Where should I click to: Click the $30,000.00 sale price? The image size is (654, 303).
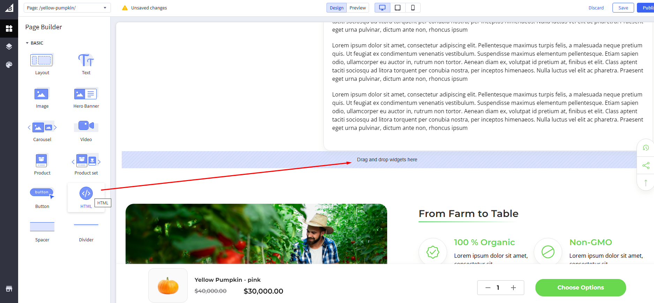[263, 291]
